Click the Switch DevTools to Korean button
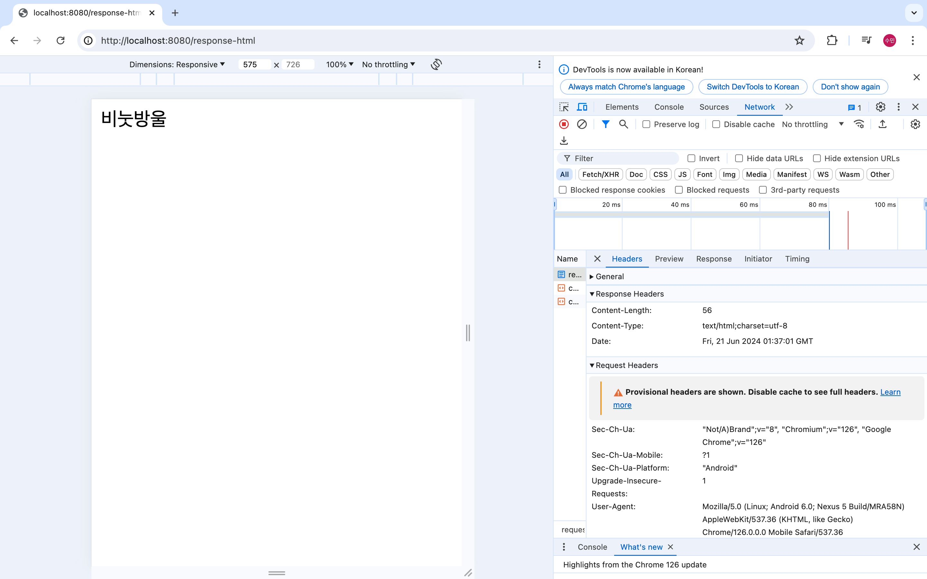The image size is (927, 579). point(752,87)
